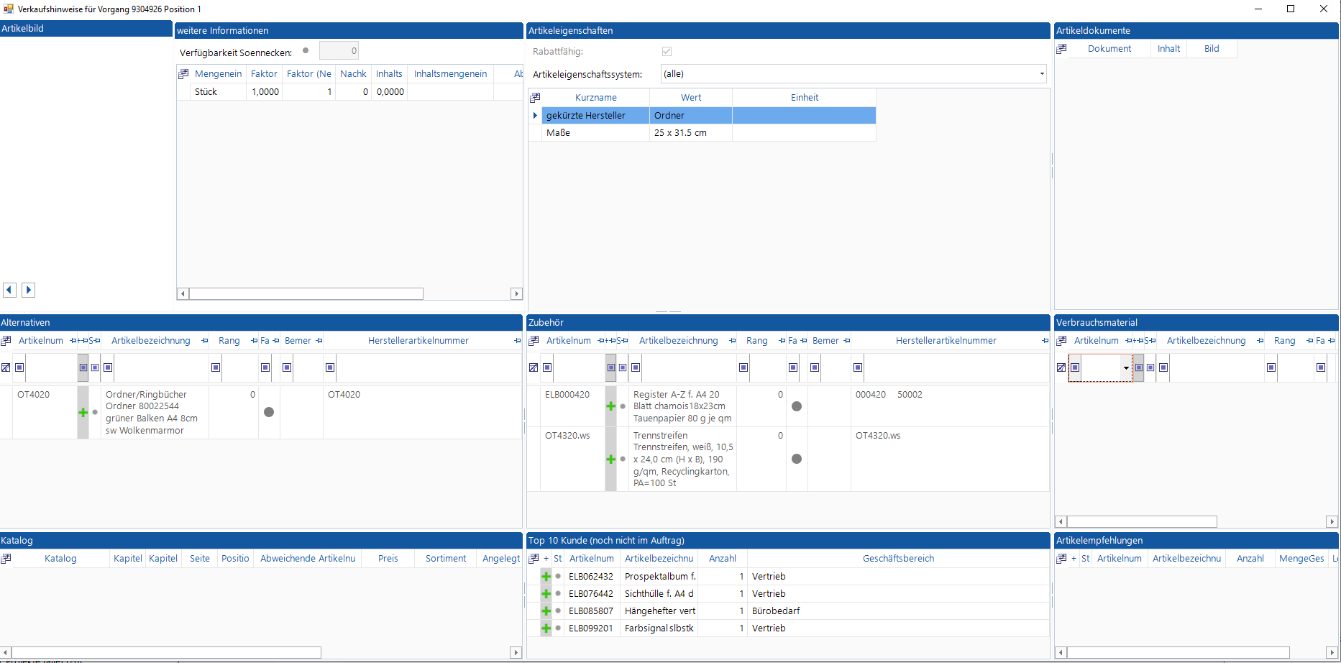Open Artikeleigenschaftssystem dropdown
Image resolution: width=1341 pixels, height=663 pixels.
click(1041, 74)
